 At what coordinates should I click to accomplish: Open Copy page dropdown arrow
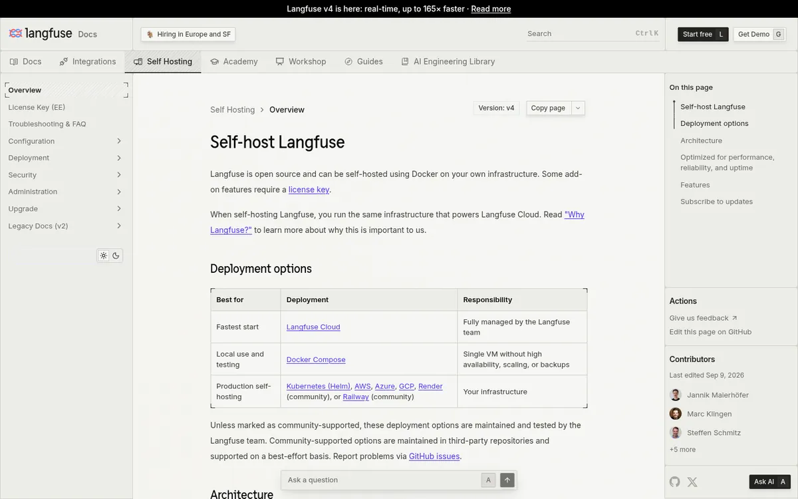click(578, 108)
